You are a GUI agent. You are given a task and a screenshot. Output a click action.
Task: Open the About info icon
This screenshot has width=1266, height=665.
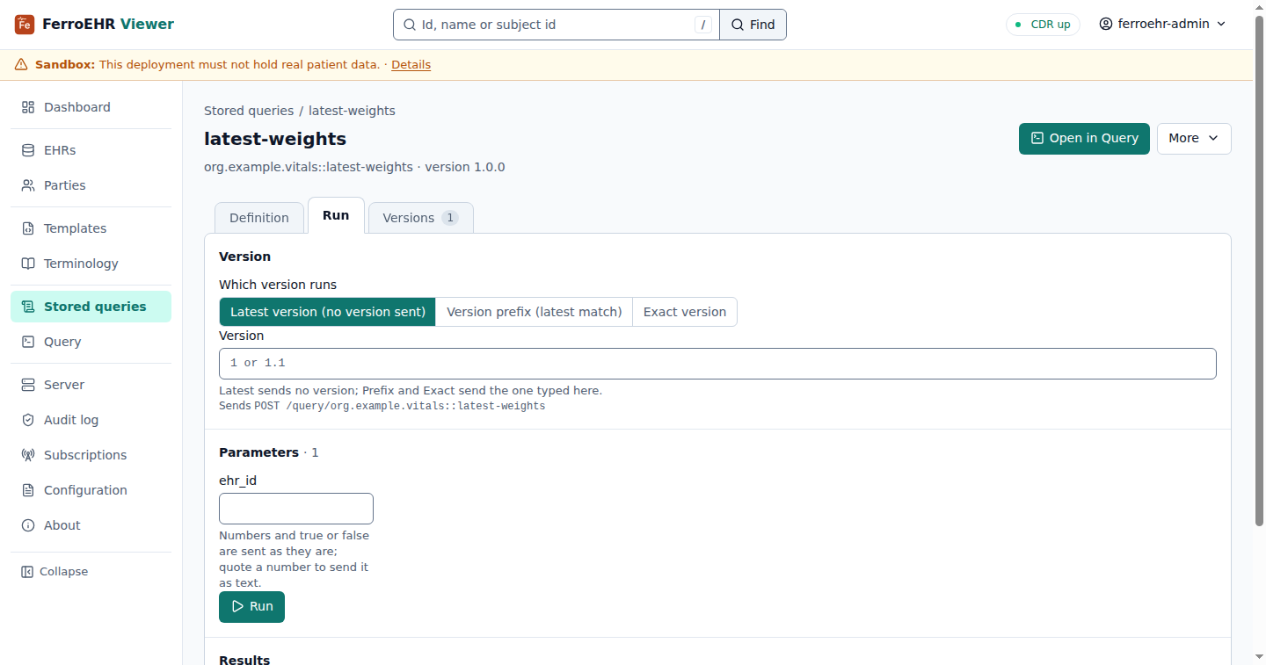click(x=28, y=525)
